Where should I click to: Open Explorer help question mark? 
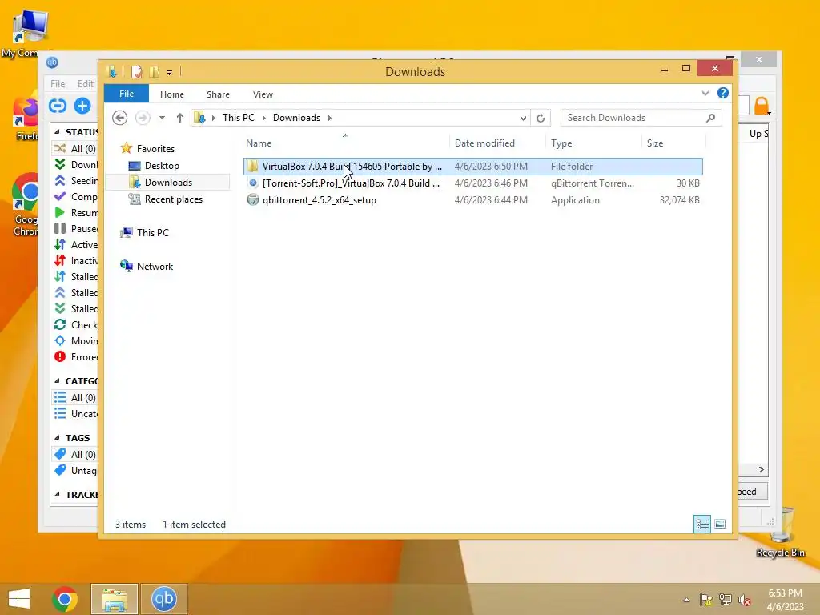(723, 93)
